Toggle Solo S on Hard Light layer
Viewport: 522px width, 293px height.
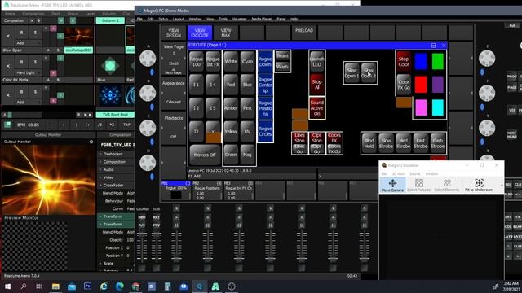pos(35,62)
